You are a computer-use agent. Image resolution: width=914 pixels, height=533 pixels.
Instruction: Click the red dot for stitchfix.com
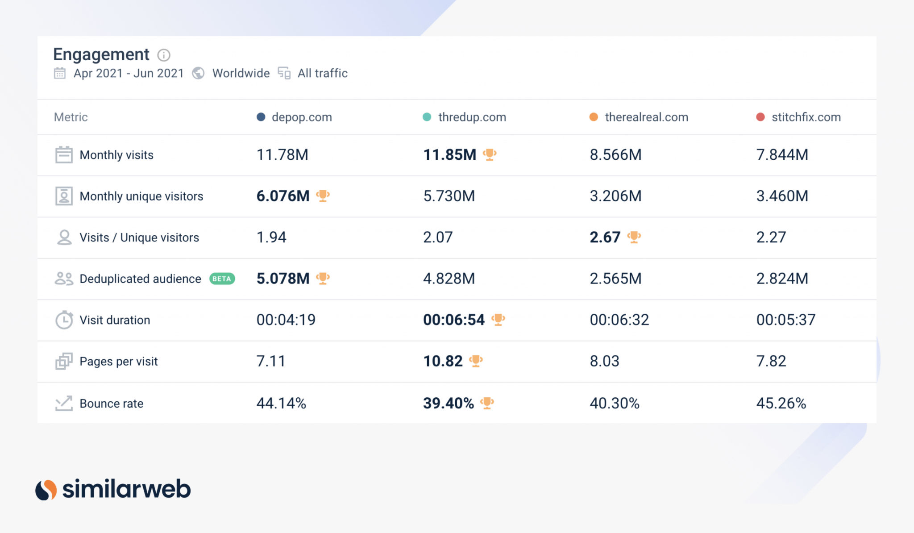760,117
